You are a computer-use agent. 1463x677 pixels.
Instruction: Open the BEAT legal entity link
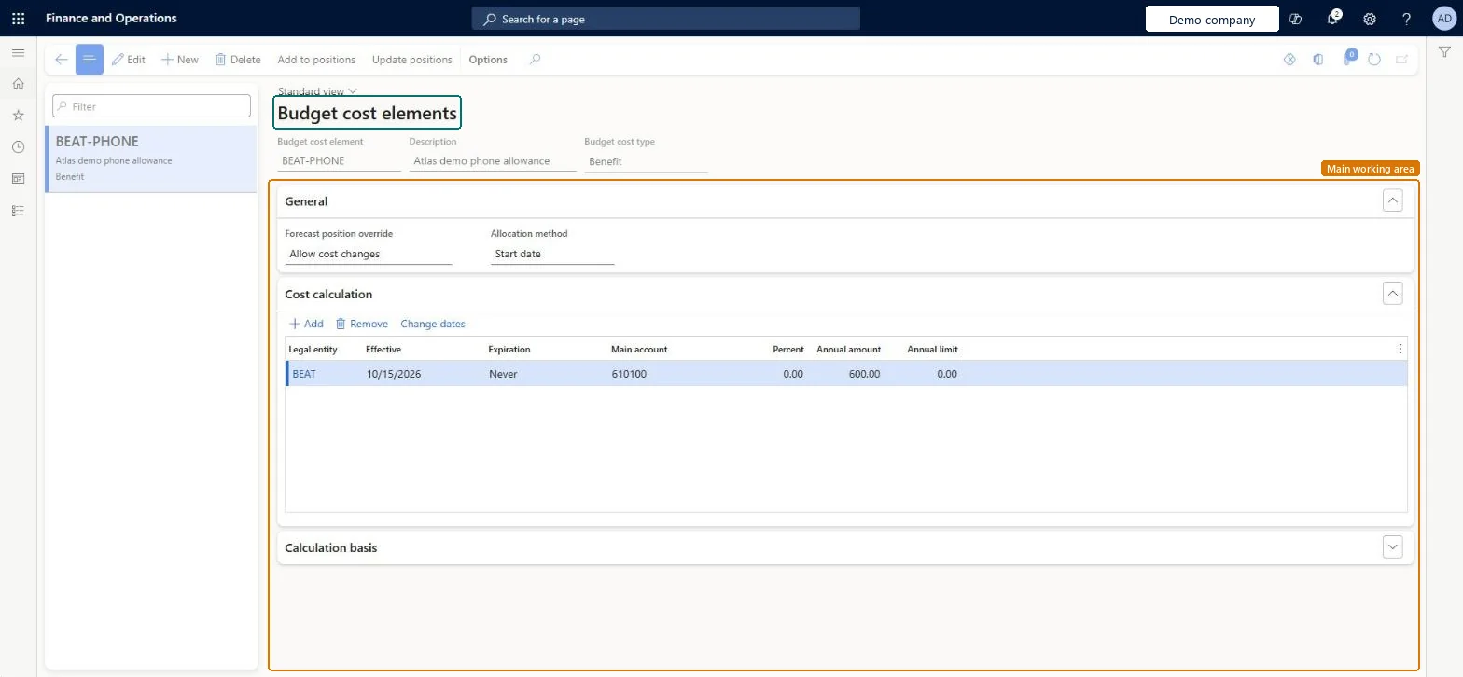click(304, 374)
